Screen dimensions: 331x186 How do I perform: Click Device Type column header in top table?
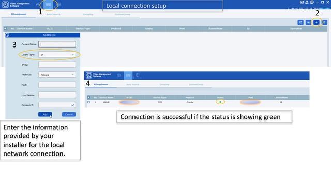(x=83, y=29)
